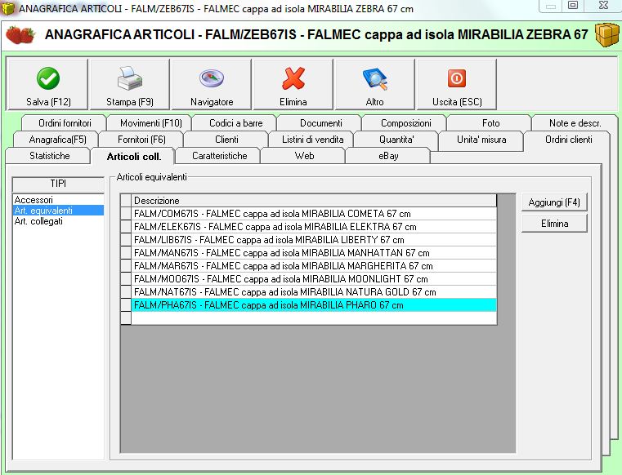The height and width of the screenshot is (475, 622).
Task: Click the green checkmark Salva icon
Action: (x=48, y=78)
